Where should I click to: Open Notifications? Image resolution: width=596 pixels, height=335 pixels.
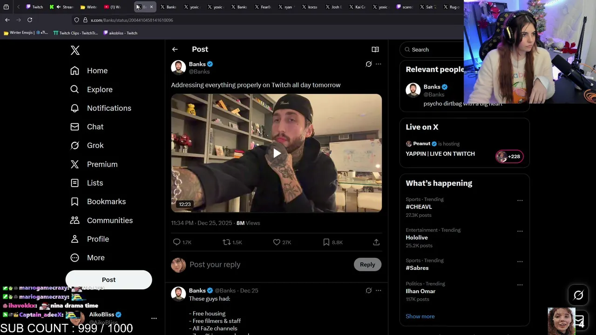pyautogui.click(x=101, y=108)
